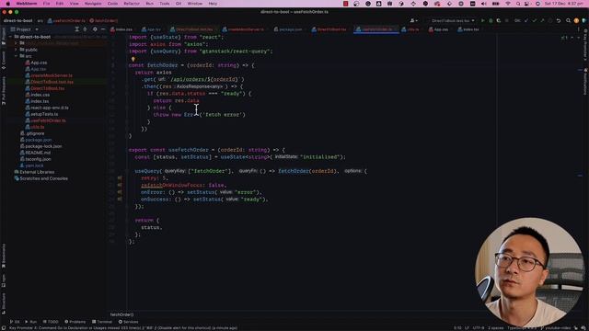
Task: Open the WebStorm menu
Action: click(x=27, y=4)
